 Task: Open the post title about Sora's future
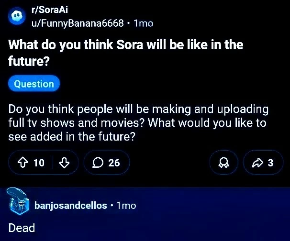[x=125, y=53]
